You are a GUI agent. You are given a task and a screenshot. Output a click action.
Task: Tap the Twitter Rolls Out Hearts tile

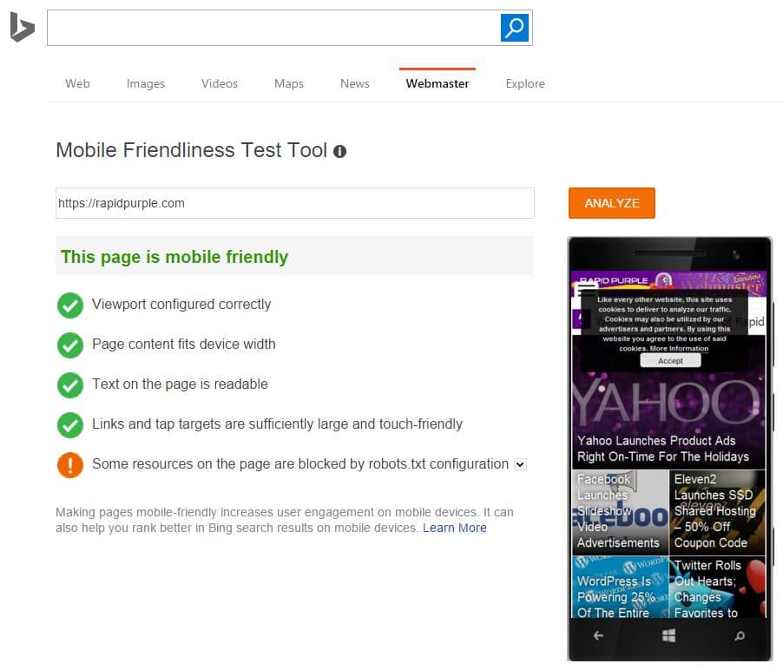coord(717,588)
